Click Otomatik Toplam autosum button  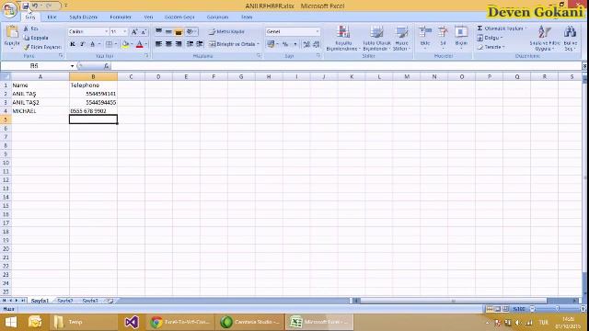[501, 29]
